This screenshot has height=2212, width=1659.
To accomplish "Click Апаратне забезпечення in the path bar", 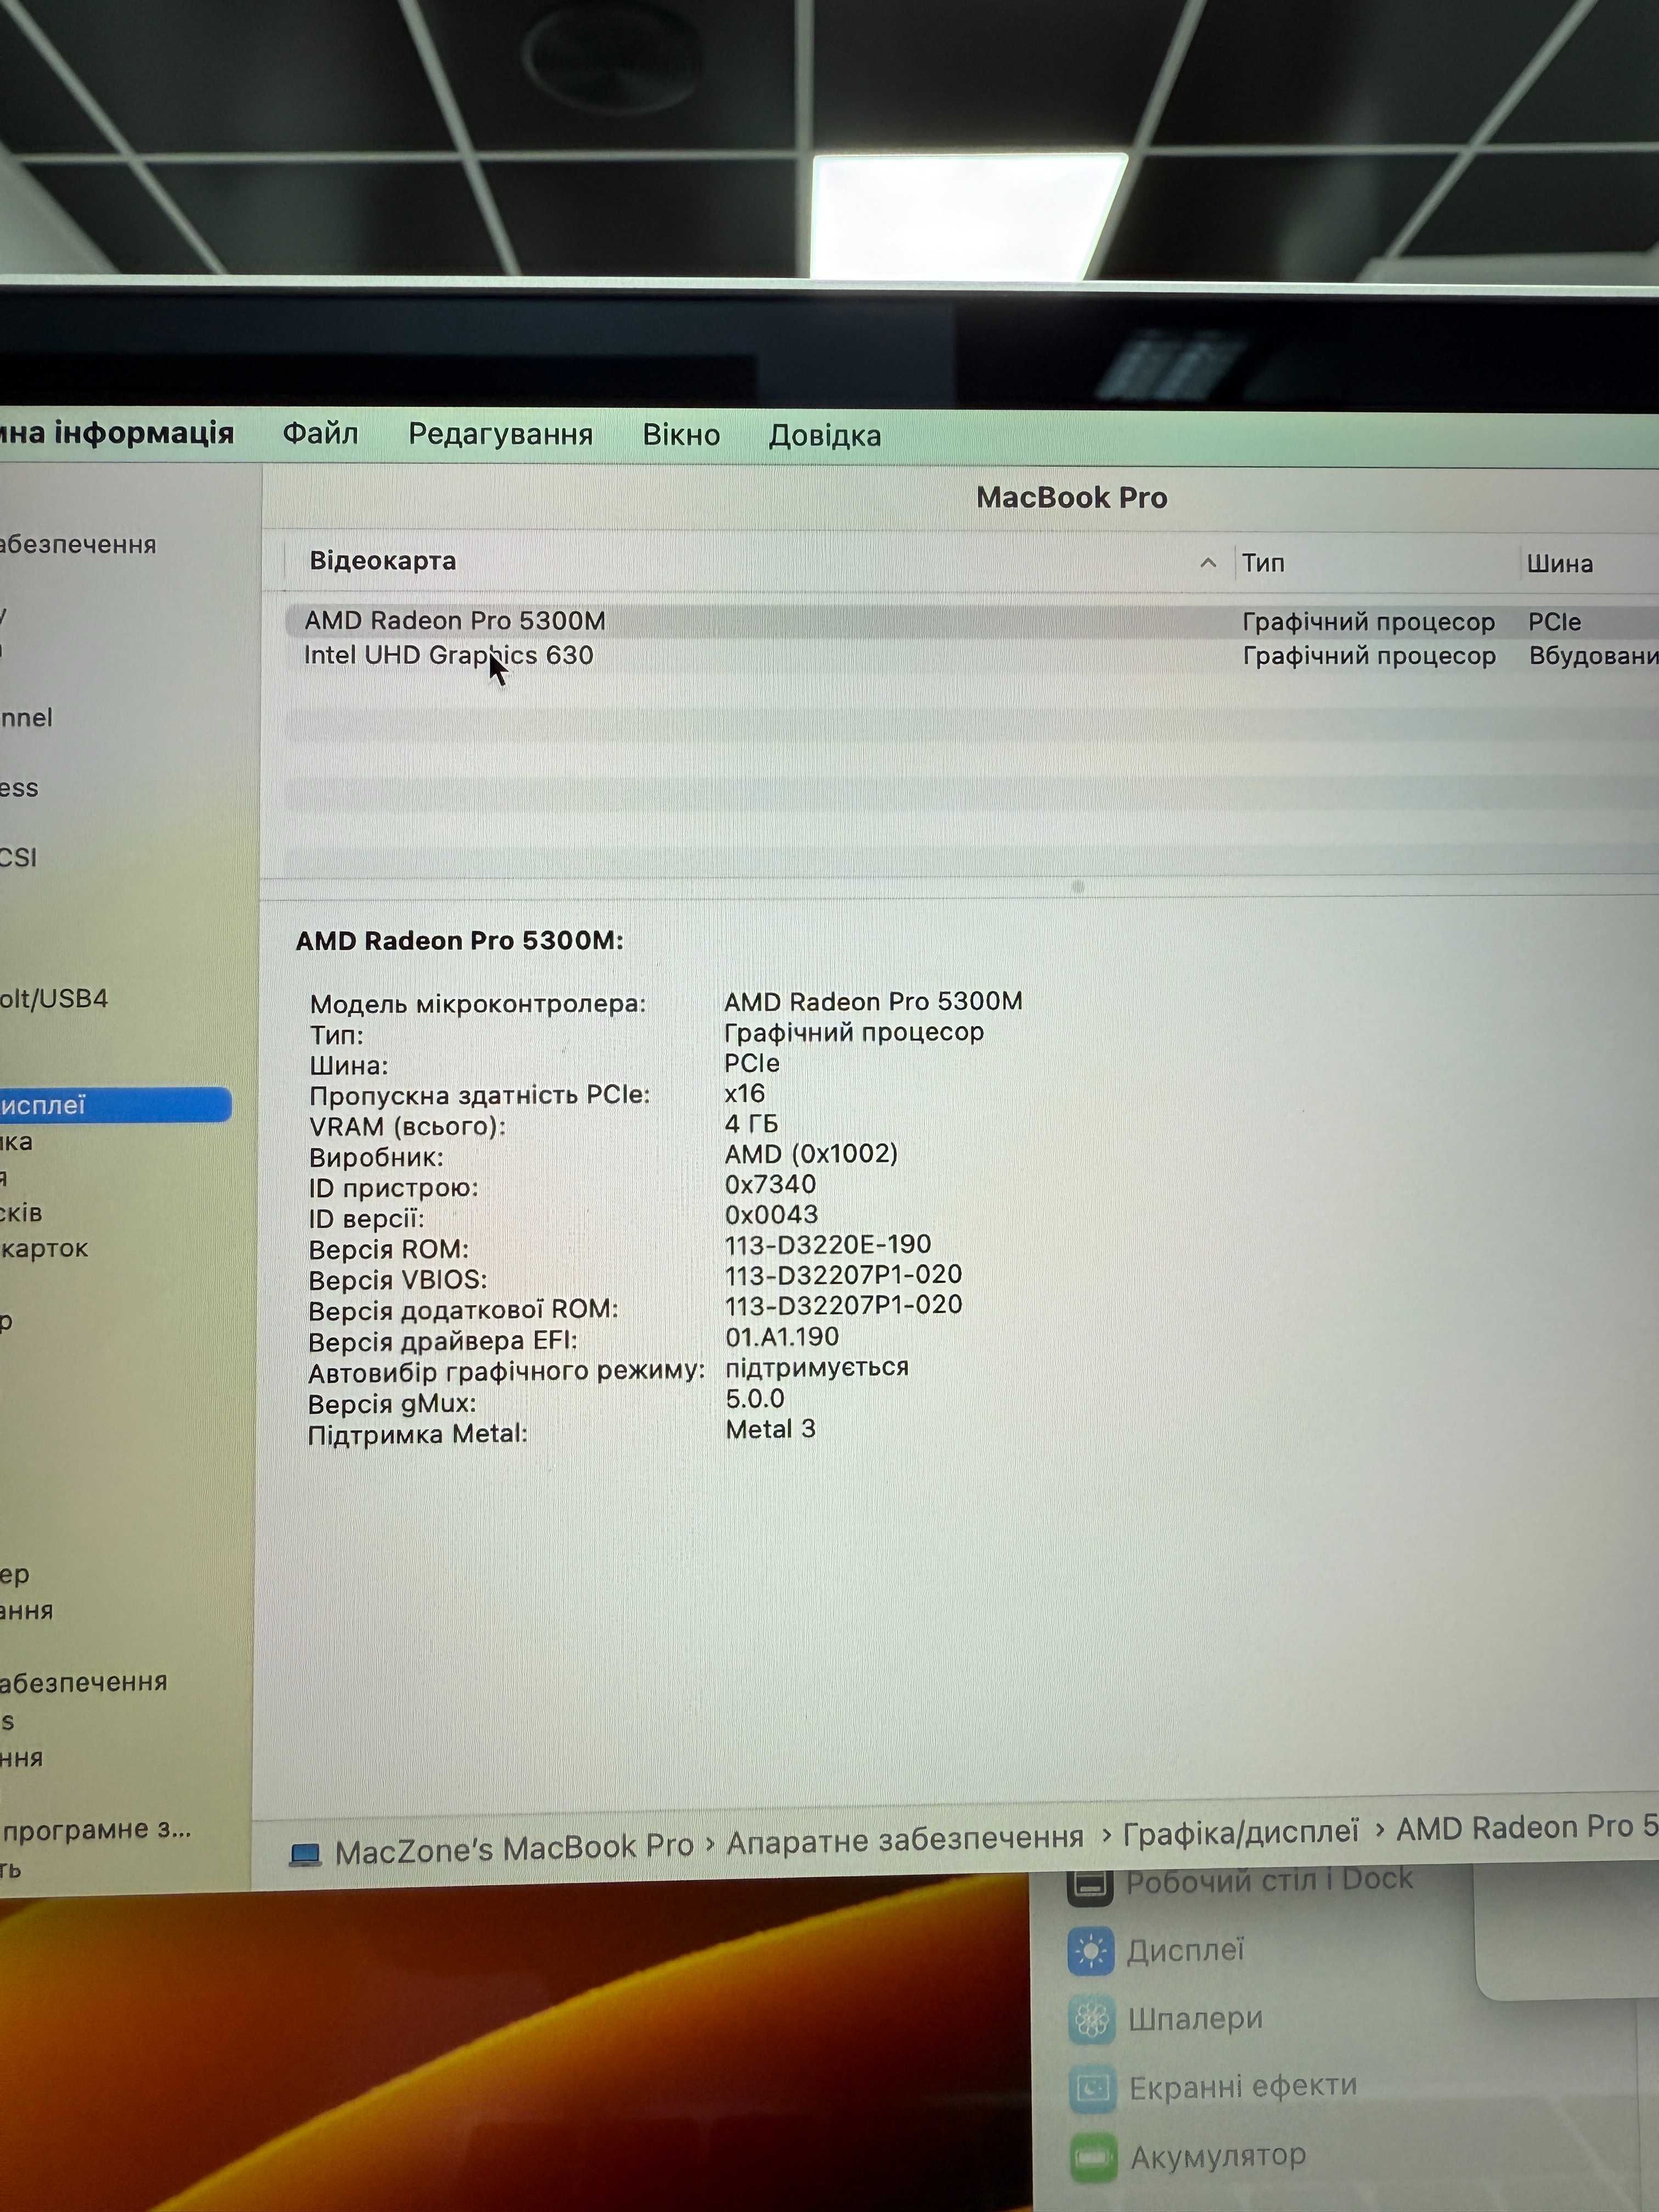I will click(905, 1839).
